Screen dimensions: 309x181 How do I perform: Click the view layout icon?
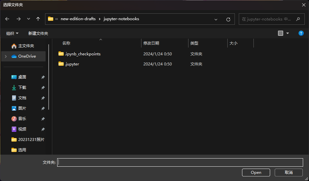point(281,33)
